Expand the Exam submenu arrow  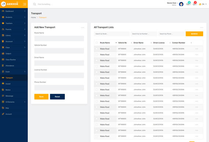(x=25, y=72)
